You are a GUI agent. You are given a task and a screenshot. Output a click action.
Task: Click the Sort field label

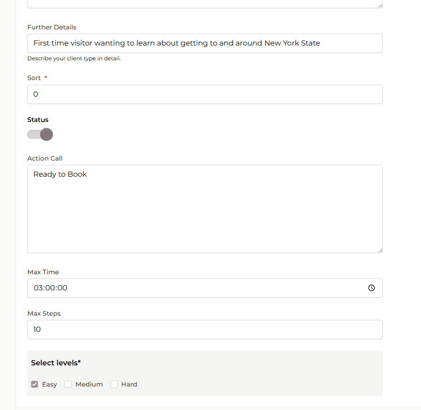tap(34, 78)
